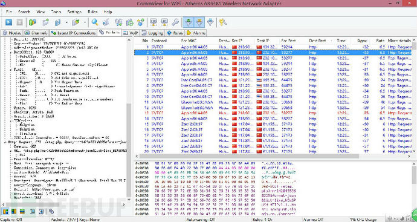Viewport: 417px width, 222px height.
Task: Click the grey Stop capture button
Action: 19,22
